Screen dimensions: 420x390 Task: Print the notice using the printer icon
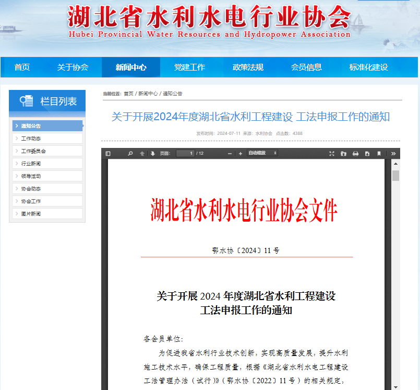[x=356, y=153]
